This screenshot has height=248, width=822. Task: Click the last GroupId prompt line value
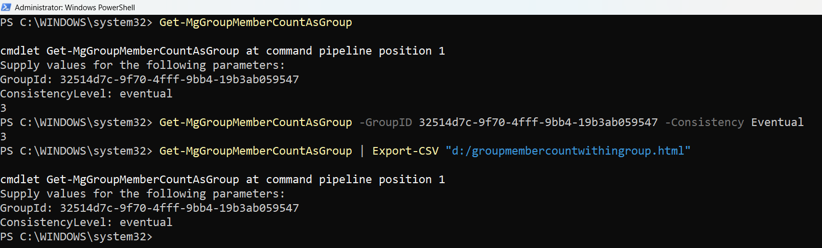point(179,208)
